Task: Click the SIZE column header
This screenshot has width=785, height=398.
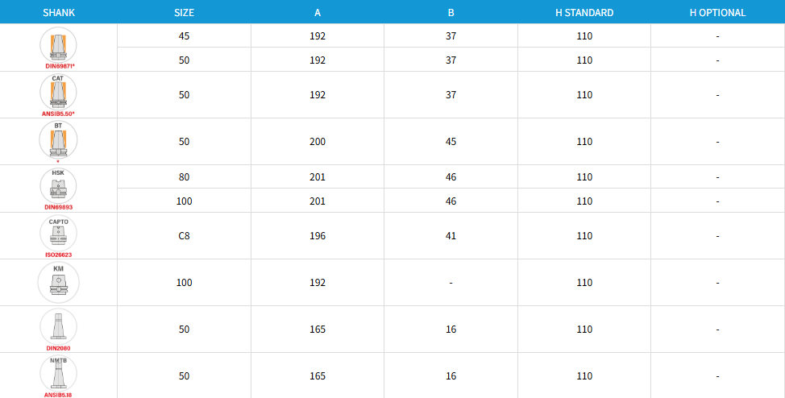Action: 185,13
